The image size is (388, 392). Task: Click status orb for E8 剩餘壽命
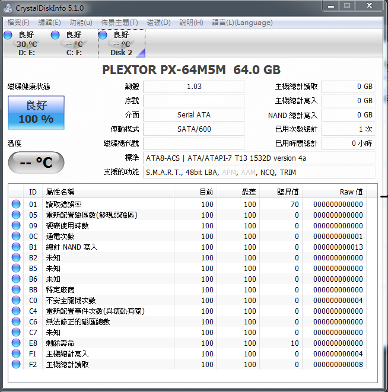point(16,343)
